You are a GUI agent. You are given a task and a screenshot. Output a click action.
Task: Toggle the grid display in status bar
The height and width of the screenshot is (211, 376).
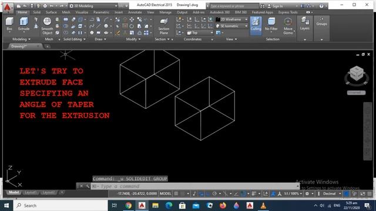coord(176,193)
